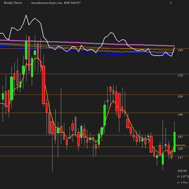
Task: Click the short orange current-price marker line
Action: click(180, 145)
